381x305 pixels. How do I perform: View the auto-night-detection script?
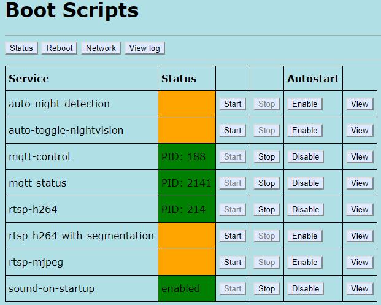[x=360, y=104]
